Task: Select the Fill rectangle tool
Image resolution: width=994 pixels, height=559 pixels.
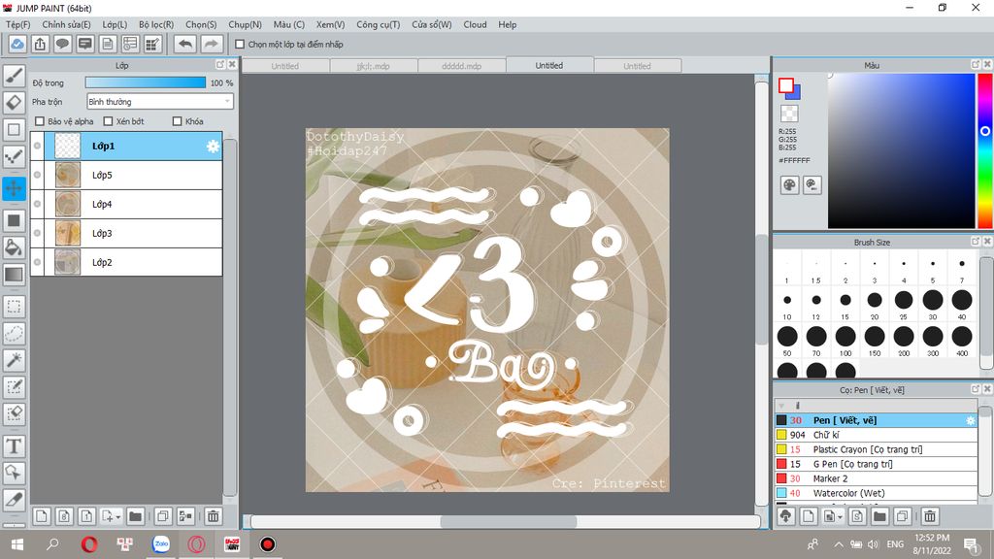Action: click(14, 220)
